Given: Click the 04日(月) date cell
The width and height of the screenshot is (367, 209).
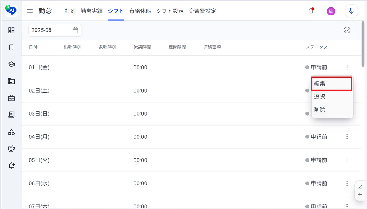Looking at the screenshot, I should pyautogui.click(x=39, y=137).
